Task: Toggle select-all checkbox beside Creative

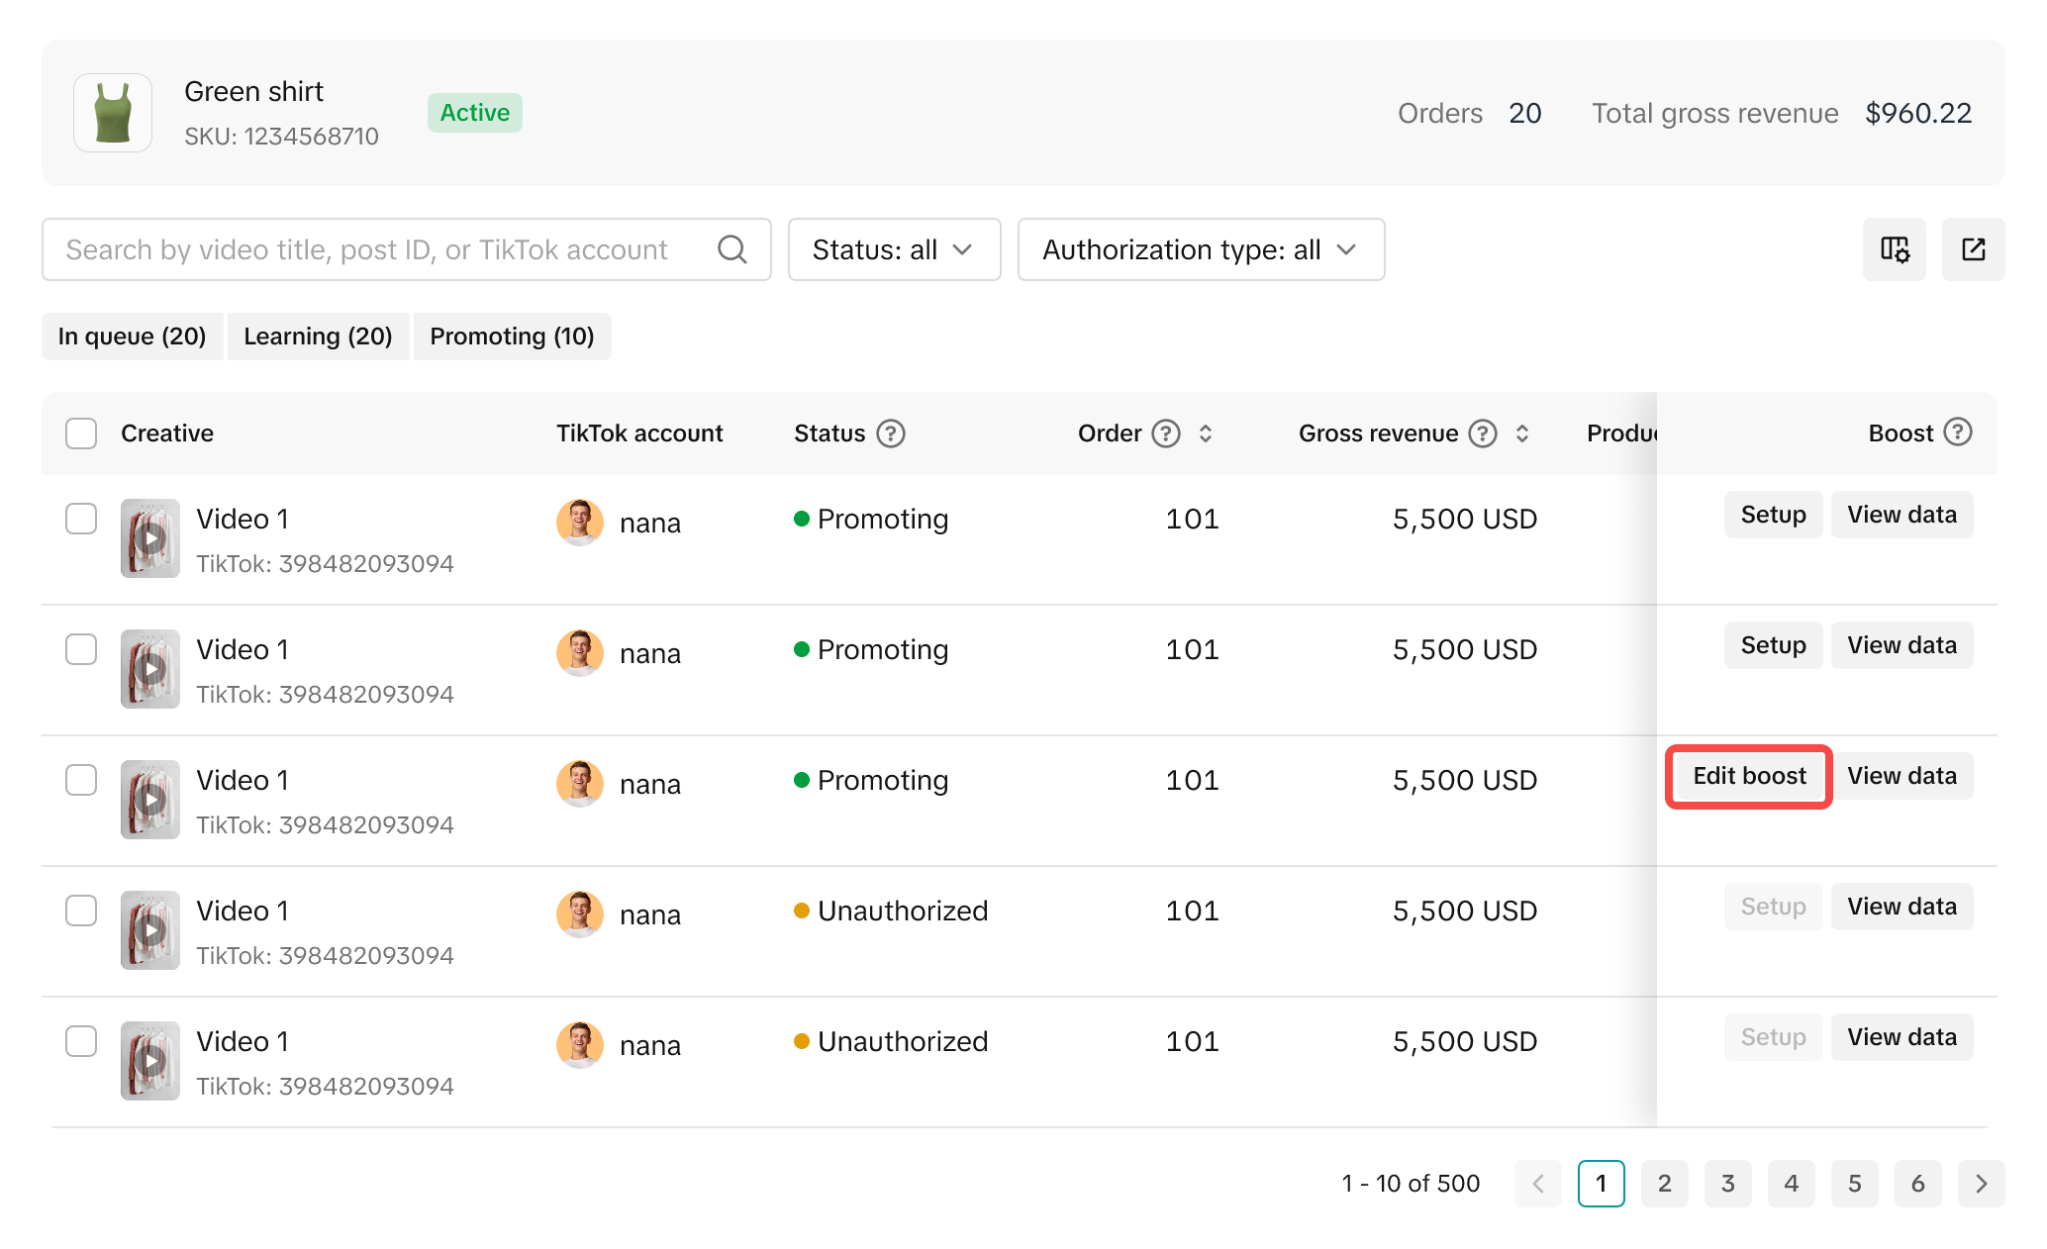Action: tap(81, 433)
